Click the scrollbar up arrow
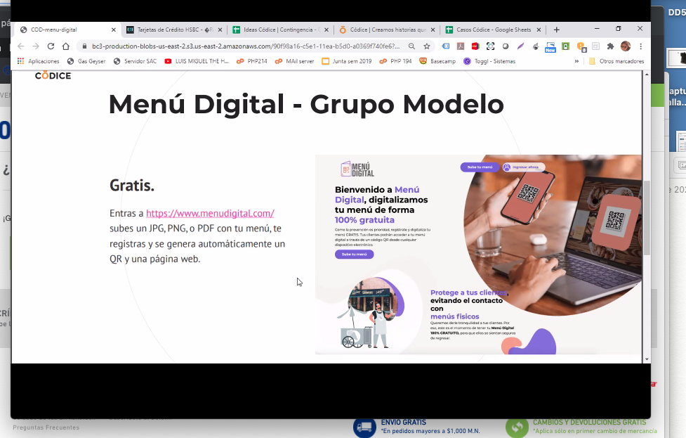686x438 pixels. pos(647,75)
